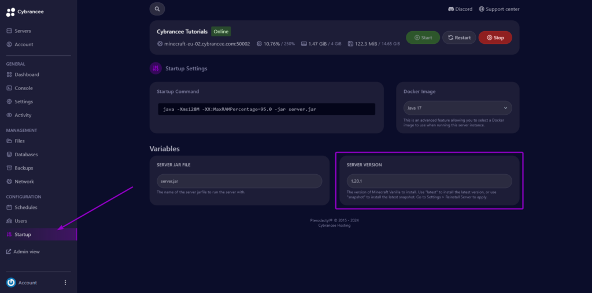
Task: Open the Discord link
Action: coord(460,9)
